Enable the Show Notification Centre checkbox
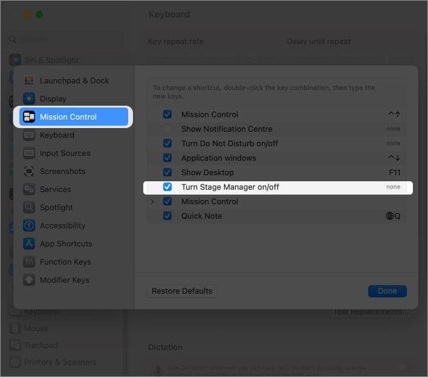 (167, 129)
